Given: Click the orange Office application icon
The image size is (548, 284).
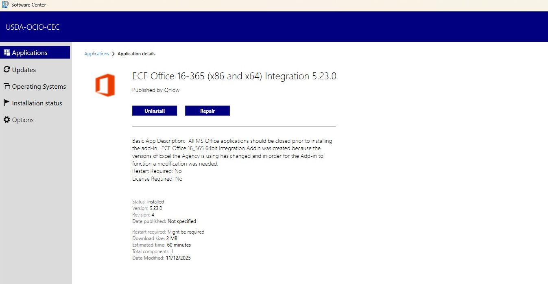Looking at the screenshot, I should (x=105, y=85).
